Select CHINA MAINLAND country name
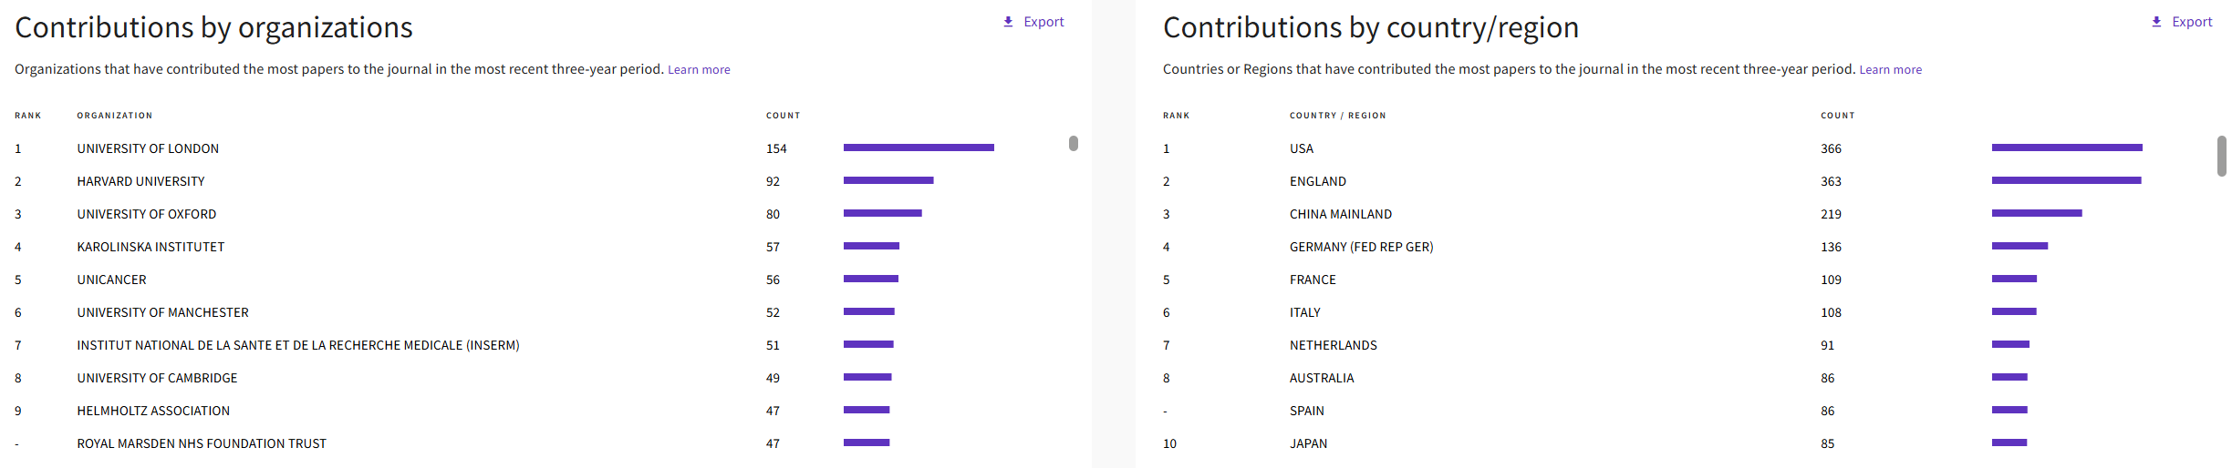This screenshot has height=468, width=2232. click(x=1341, y=214)
